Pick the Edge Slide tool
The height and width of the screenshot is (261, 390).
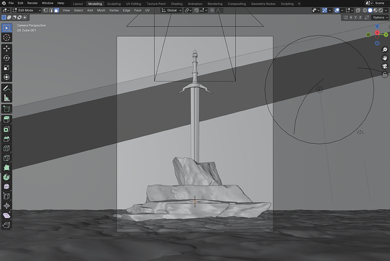(x=6, y=196)
